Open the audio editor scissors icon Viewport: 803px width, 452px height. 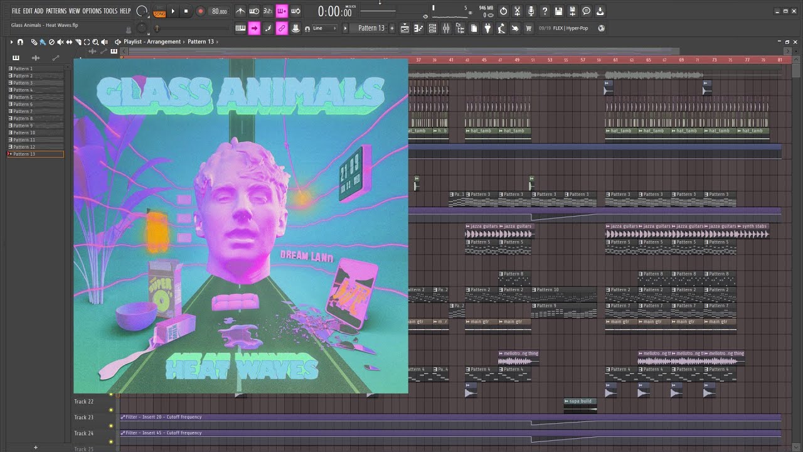pos(517,11)
